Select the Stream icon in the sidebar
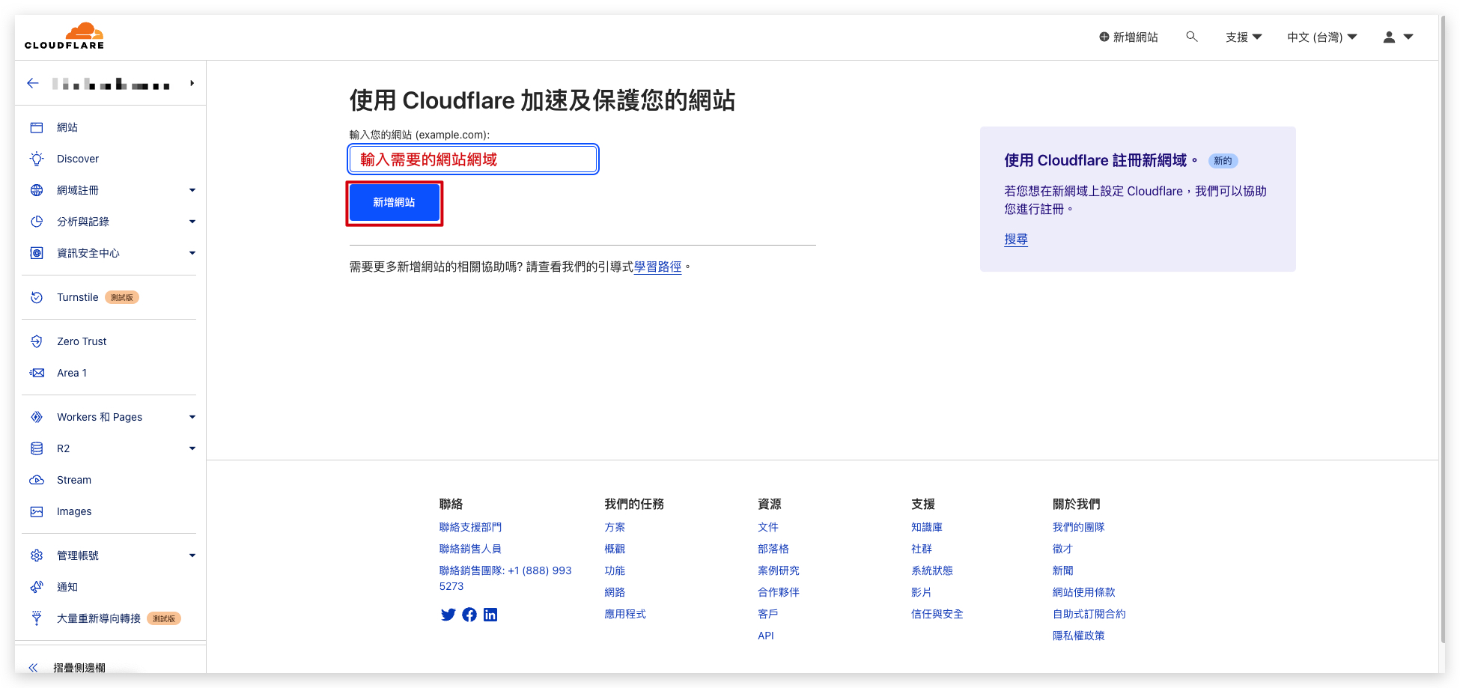1460x688 pixels. pyautogui.click(x=36, y=480)
